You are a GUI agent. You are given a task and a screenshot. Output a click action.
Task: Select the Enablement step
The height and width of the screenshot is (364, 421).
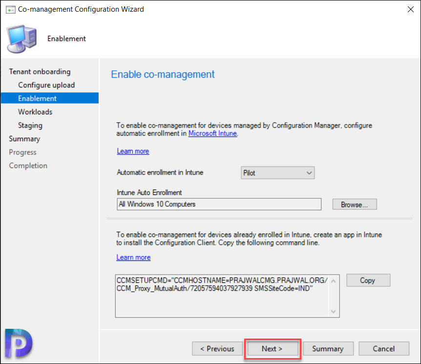(x=50, y=98)
